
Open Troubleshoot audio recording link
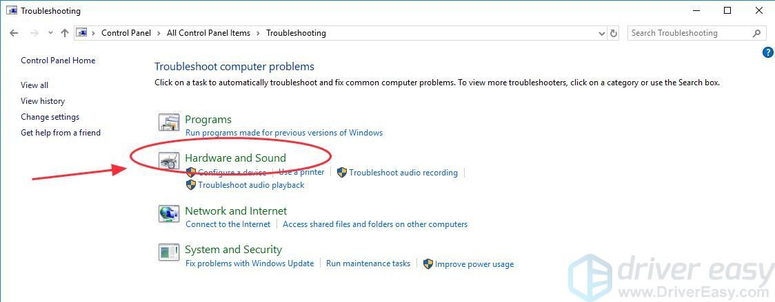403,173
